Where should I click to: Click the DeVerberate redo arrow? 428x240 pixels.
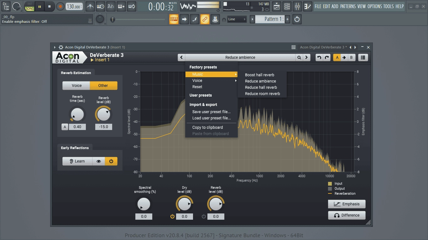[327, 57]
